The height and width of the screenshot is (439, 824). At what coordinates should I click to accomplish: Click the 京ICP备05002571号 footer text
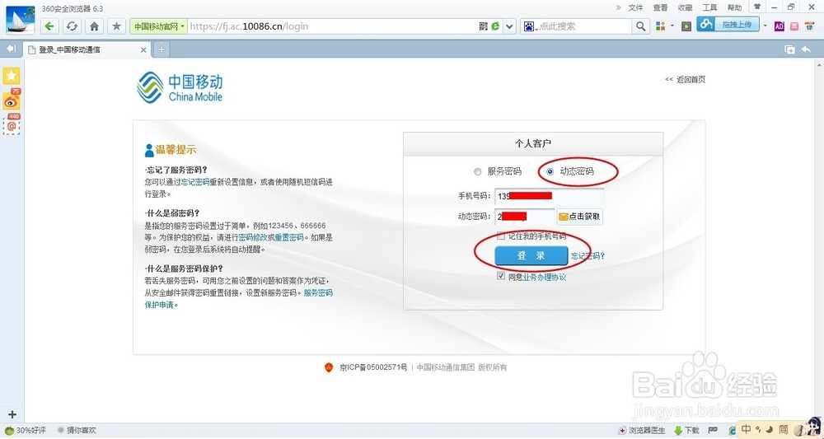coord(373,367)
